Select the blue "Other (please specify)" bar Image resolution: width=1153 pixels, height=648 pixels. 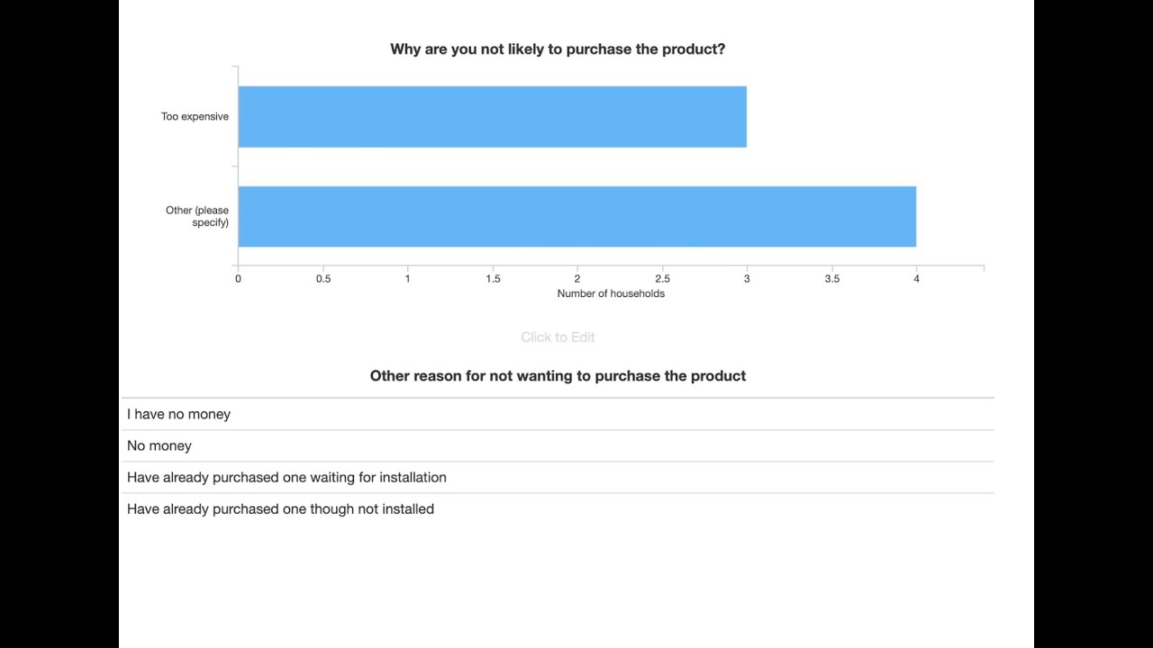click(x=576, y=217)
